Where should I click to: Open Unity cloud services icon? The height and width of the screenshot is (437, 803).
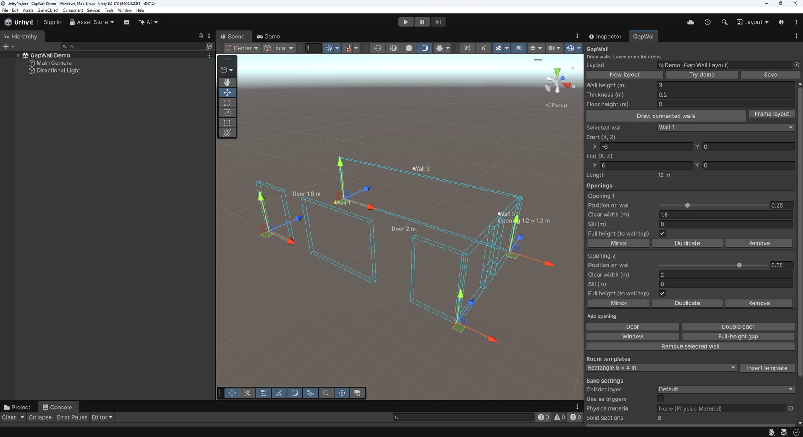pyautogui.click(x=691, y=22)
